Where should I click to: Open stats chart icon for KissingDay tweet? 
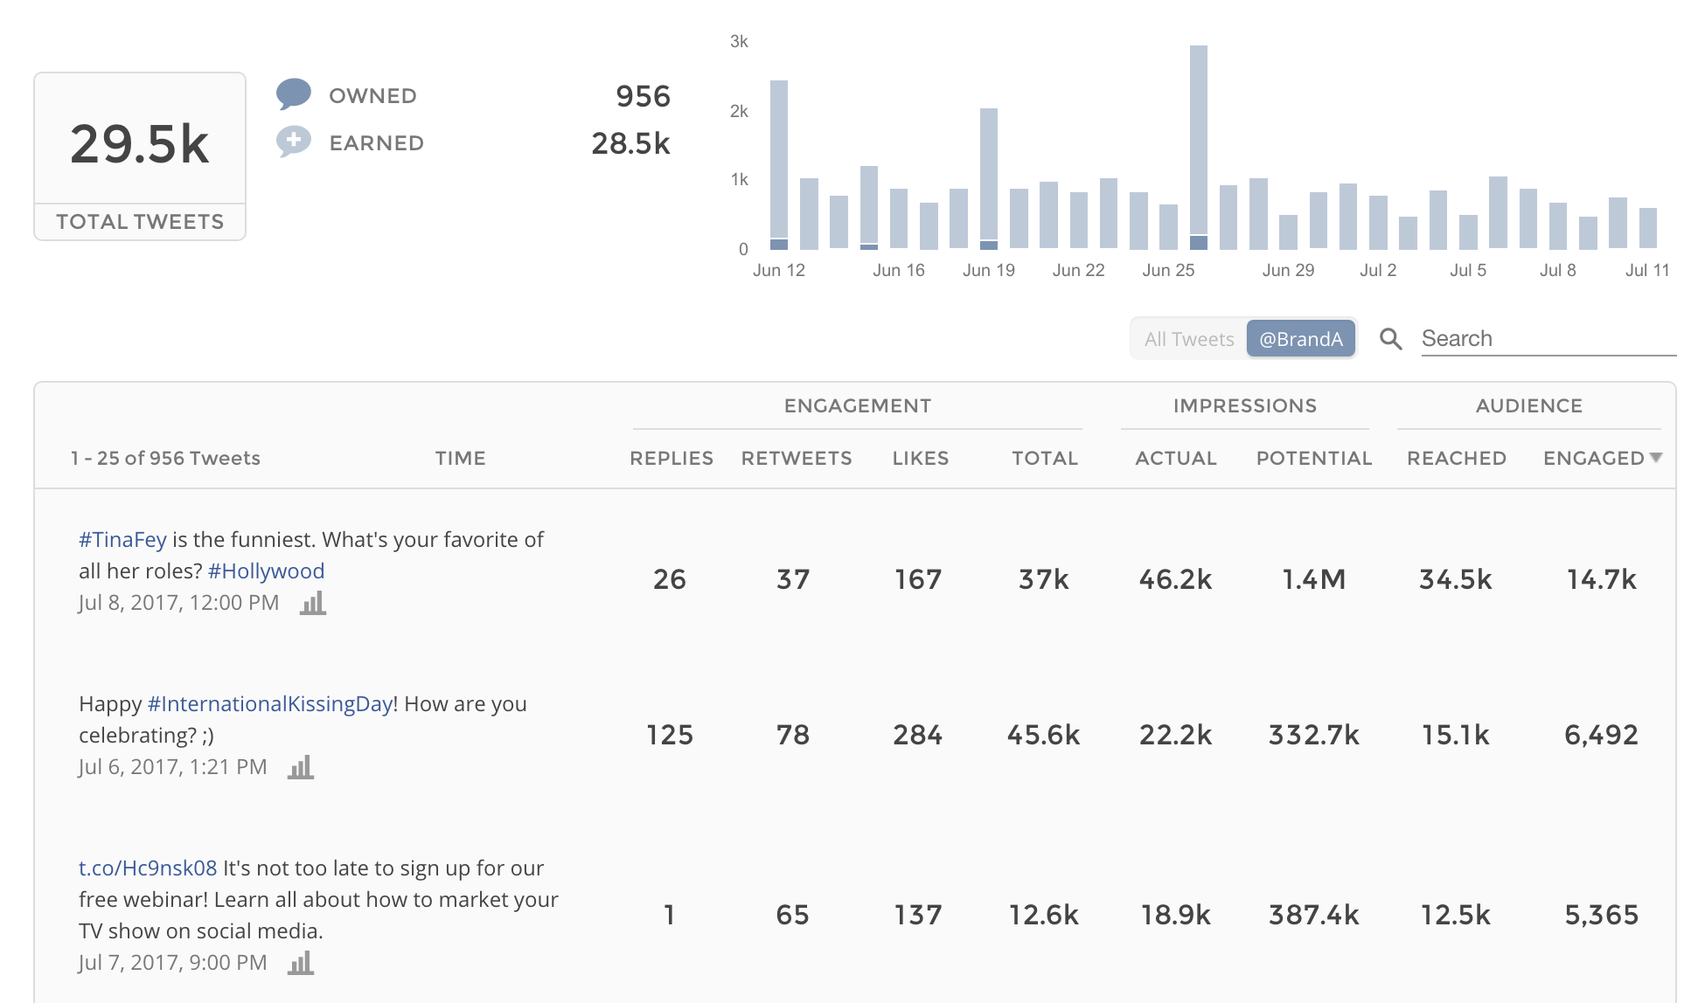tap(301, 767)
